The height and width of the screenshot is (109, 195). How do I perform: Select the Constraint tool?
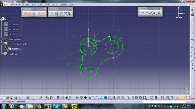(x=57, y=13)
